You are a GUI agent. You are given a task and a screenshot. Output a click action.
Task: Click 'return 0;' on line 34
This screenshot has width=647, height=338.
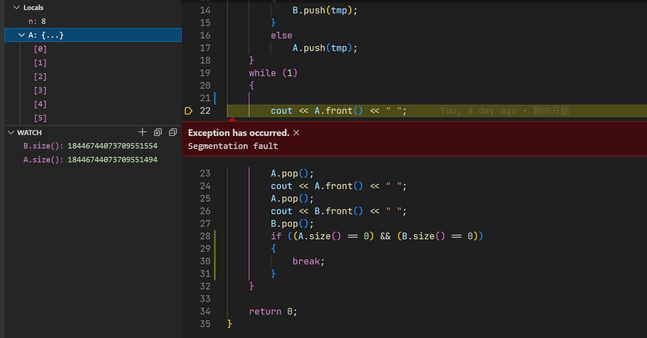(x=273, y=312)
